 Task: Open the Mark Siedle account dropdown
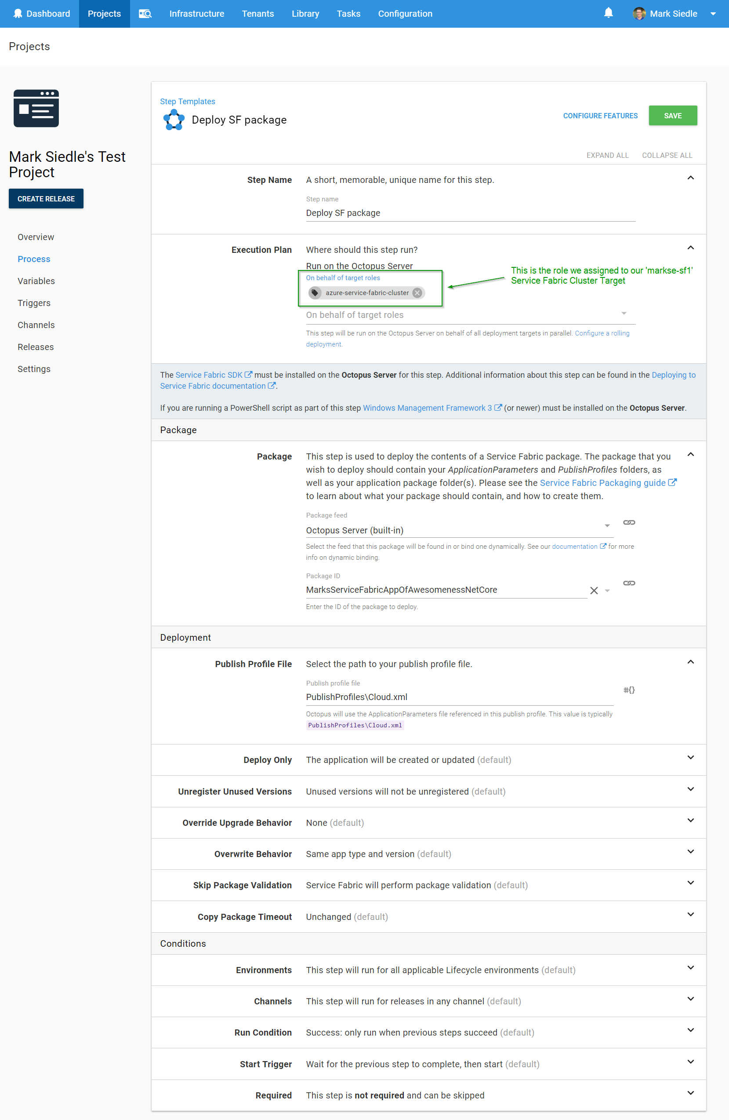point(714,14)
